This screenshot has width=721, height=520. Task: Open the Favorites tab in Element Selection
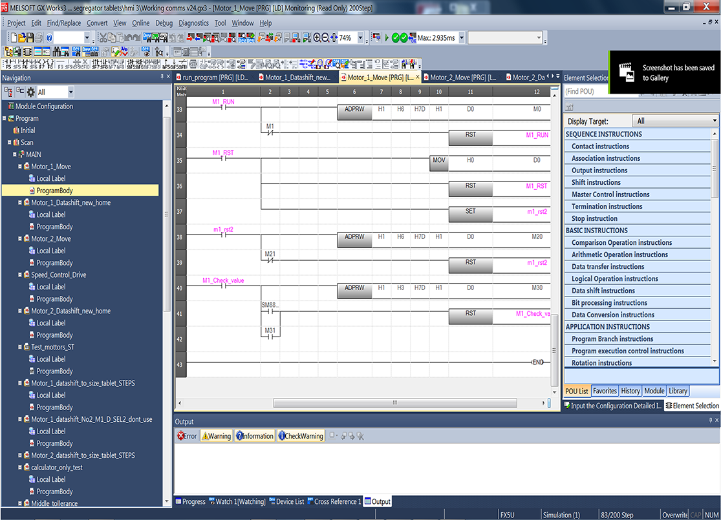click(x=605, y=391)
